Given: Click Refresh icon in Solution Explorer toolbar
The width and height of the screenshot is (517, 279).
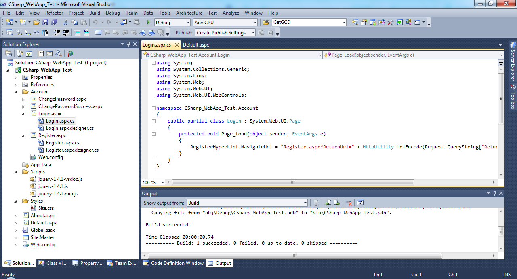Looking at the screenshot, I should point(29,53).
